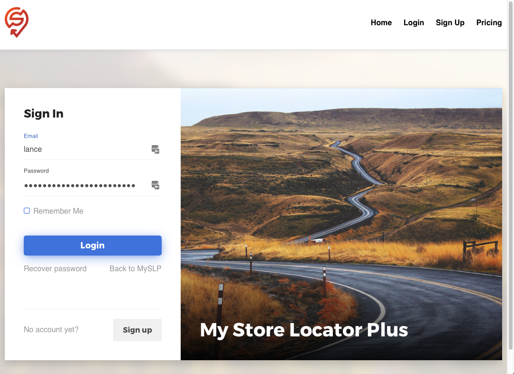Click password manager icon in Password field
This screenshot has height=374, width=514.
pyautogui.click(x=155, y=185)
